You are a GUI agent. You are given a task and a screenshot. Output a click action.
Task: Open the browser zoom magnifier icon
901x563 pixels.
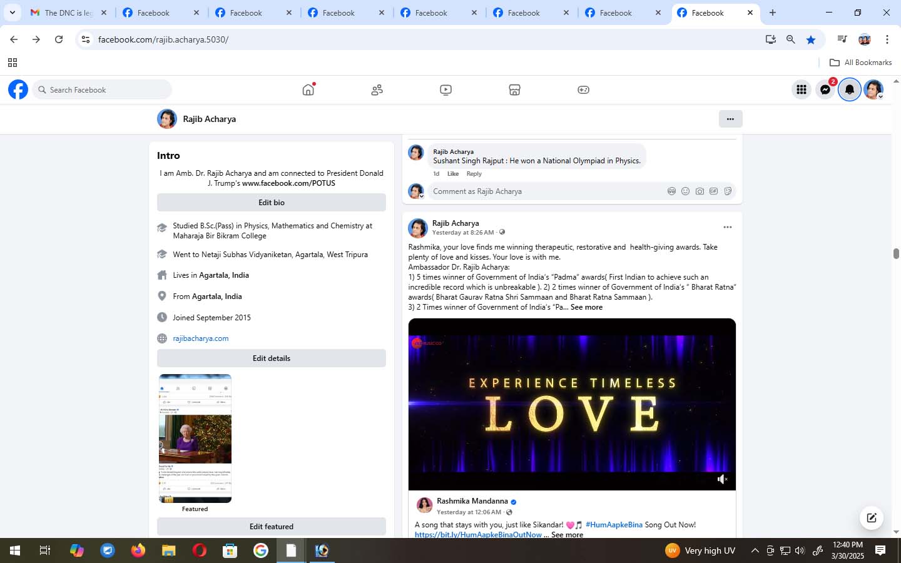pos(791,39)
